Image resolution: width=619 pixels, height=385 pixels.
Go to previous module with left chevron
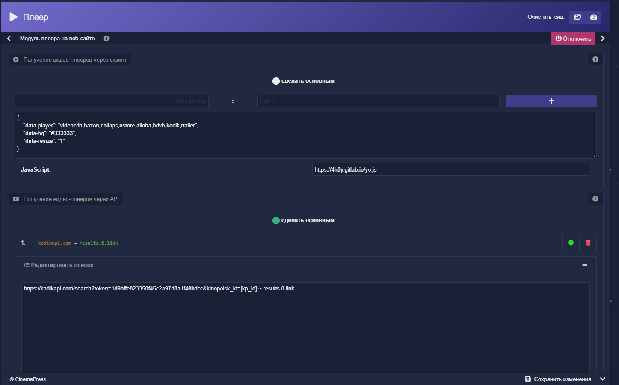click(9, 38)
